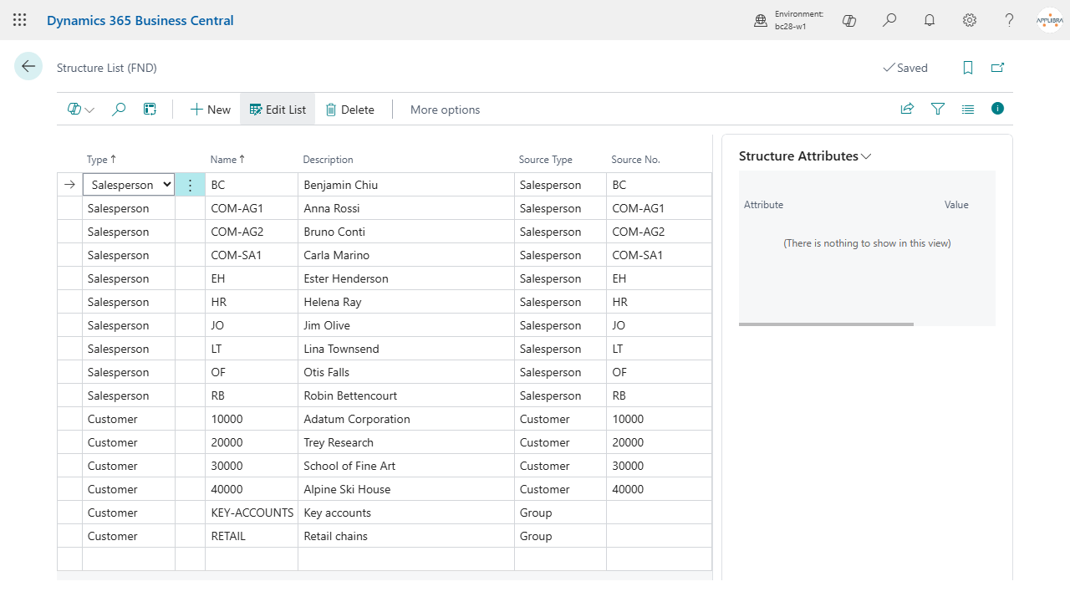Click the New action
Viewport: 1070px width, 602px height.
click(211, 110)
